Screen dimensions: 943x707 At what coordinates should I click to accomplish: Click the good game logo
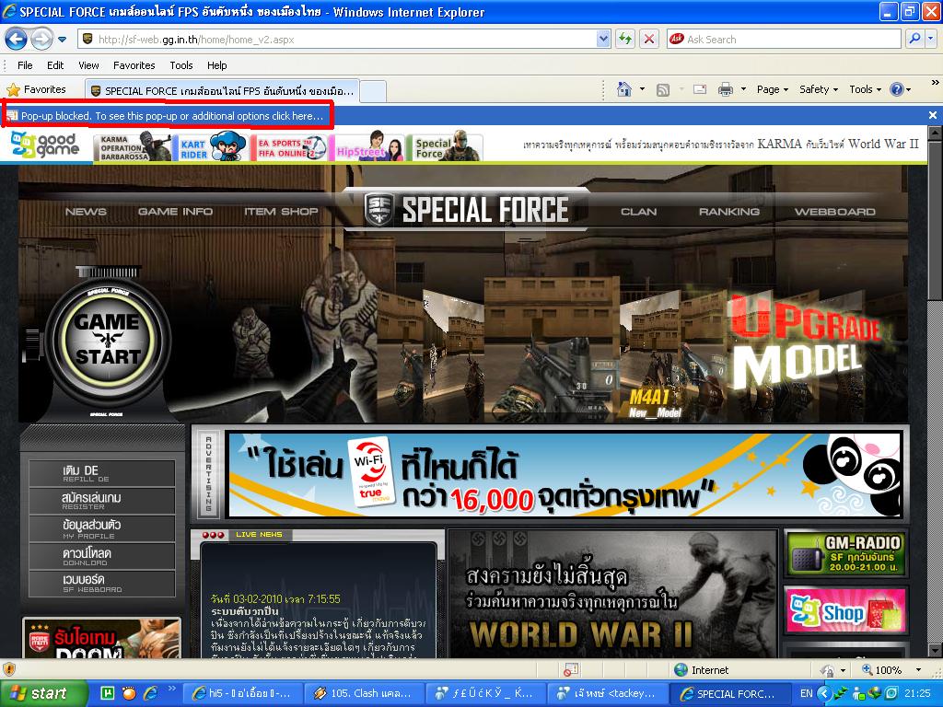click(45, 145)
